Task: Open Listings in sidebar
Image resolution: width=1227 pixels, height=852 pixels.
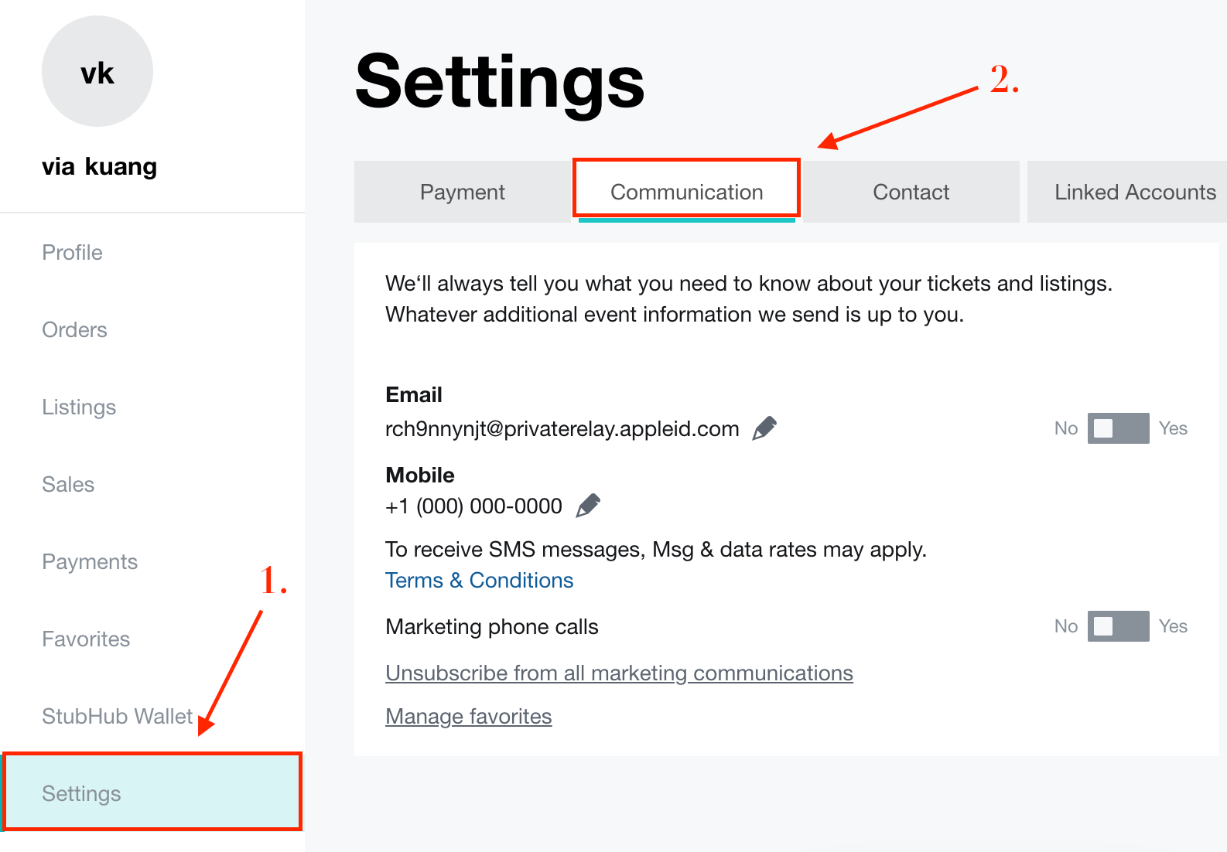Action: pyautogui.click(x=79, y=407)
